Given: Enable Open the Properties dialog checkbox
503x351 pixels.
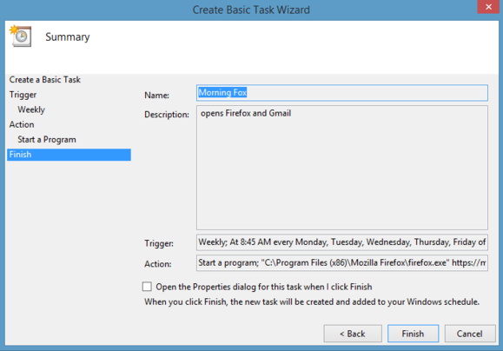Looking at the screenshot, I should tap(147, 286).
